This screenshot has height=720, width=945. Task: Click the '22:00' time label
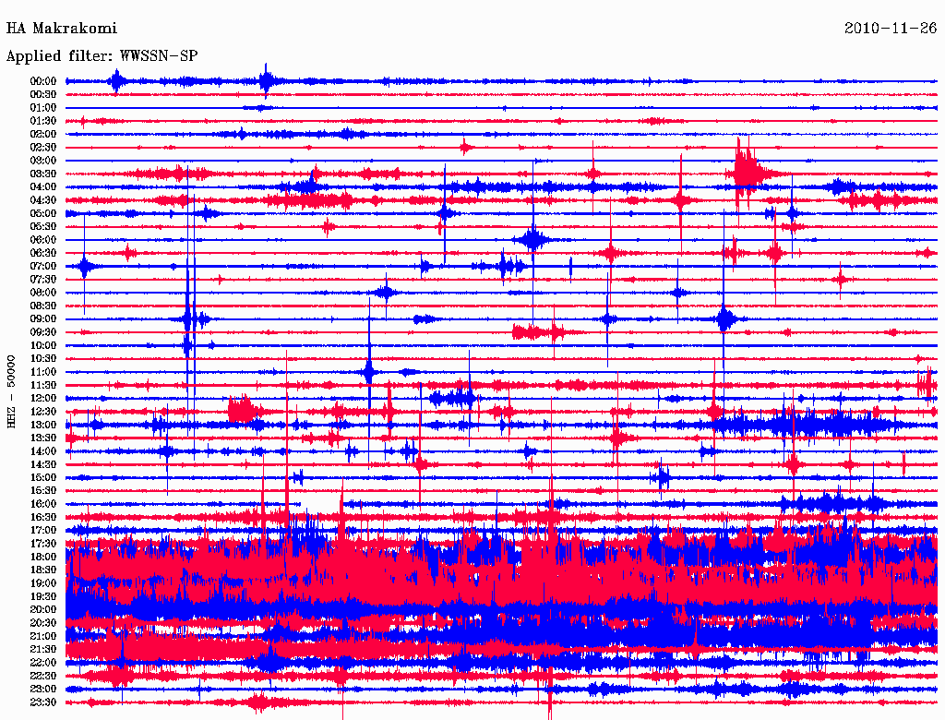pyautogui.click(x=43, y=663)
